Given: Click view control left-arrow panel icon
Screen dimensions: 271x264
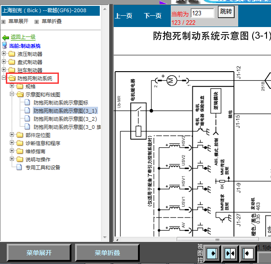Looking at the screenshot, I should click(x=248, y=254).
